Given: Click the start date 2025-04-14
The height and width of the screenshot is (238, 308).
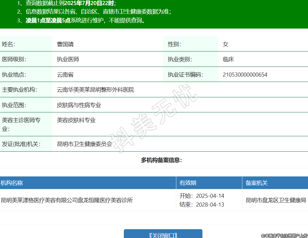Looking at the screenshot, I should click(x=210, y=196).
